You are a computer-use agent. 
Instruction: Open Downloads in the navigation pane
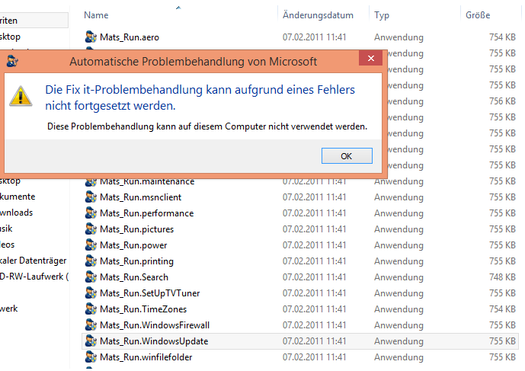tap(17, 213)
